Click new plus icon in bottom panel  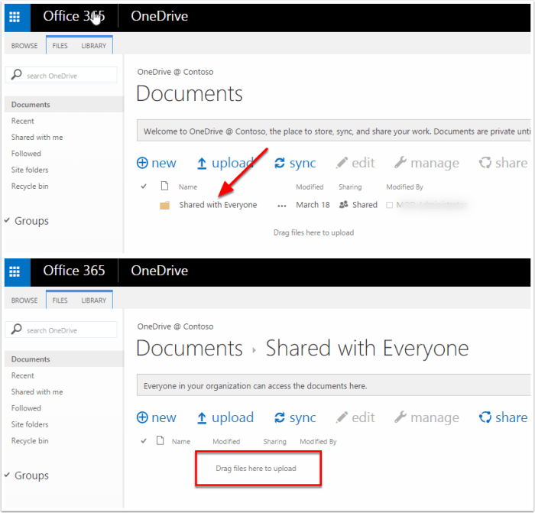click(142, 417)
